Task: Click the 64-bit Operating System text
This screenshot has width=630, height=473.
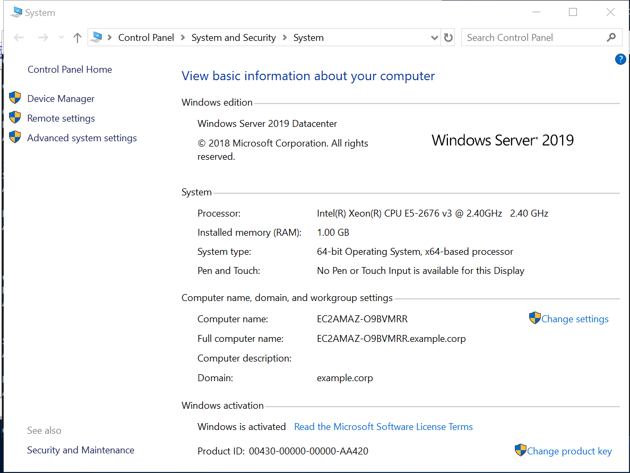Action: click(415, 252)
